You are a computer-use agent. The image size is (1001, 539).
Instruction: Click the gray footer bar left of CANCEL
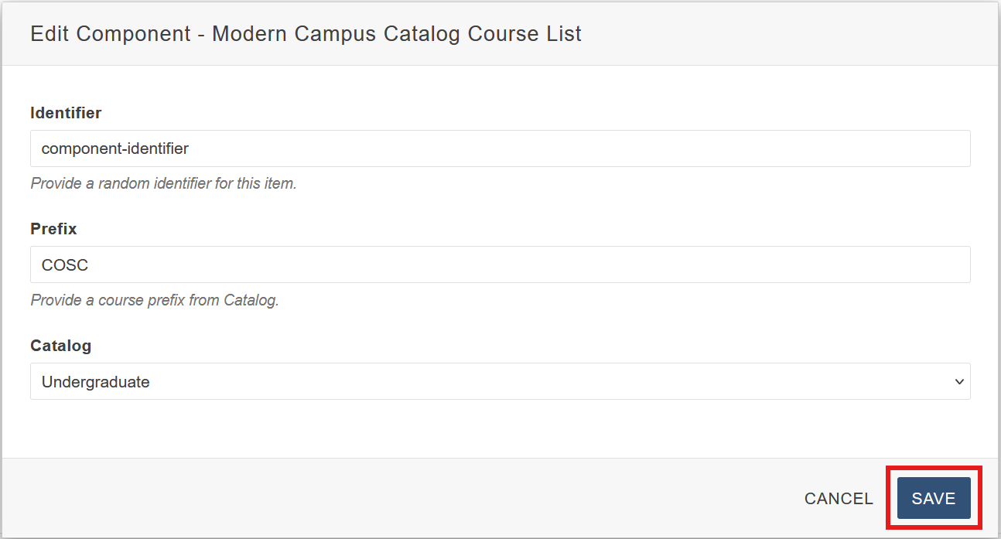click(387, 498)
